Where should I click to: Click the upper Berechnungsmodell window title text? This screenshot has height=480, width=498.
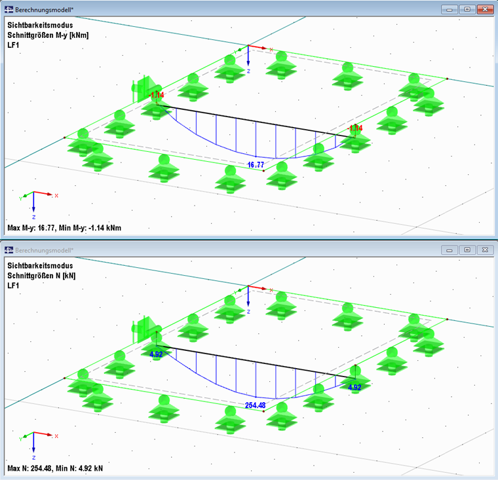point(44,10)
